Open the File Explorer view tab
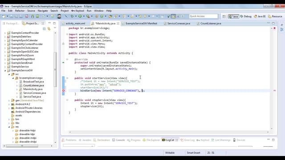The height and width of the screenshot is (160, 285). 151,140
